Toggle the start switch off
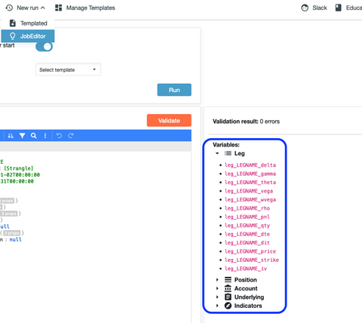 44,47
